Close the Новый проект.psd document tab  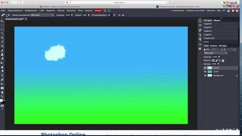(x=26, y=19)
